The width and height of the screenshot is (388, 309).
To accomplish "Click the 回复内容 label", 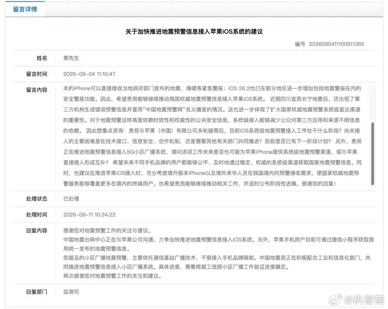I will pos(37,231).
